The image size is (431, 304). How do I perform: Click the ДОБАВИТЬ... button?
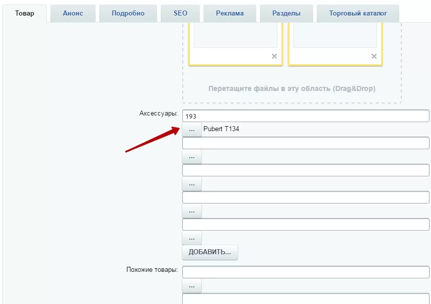(x=210, y=252)
